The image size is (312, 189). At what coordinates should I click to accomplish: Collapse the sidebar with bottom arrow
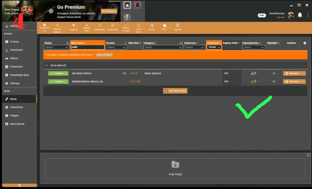click(19, 185)
